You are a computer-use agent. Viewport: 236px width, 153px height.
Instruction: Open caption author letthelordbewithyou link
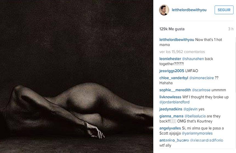177,40
